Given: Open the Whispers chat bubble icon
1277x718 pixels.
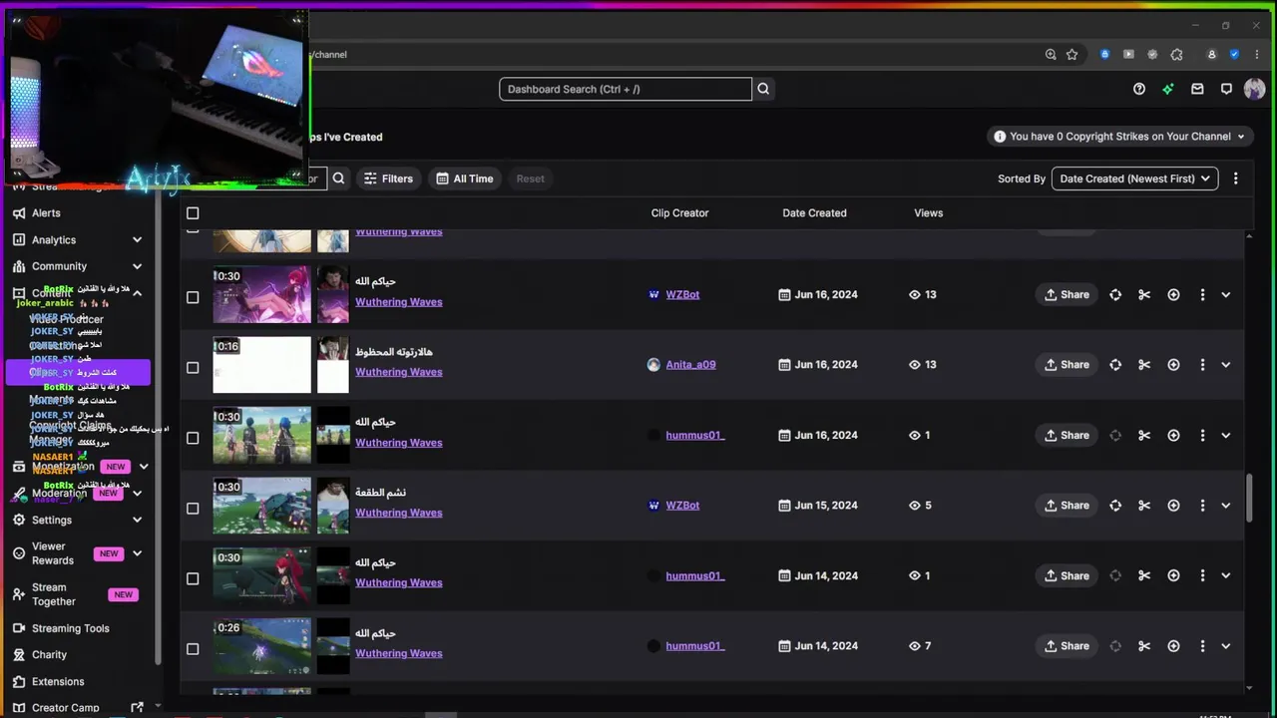Looking at the screenshot, I should pos(1226,89).
